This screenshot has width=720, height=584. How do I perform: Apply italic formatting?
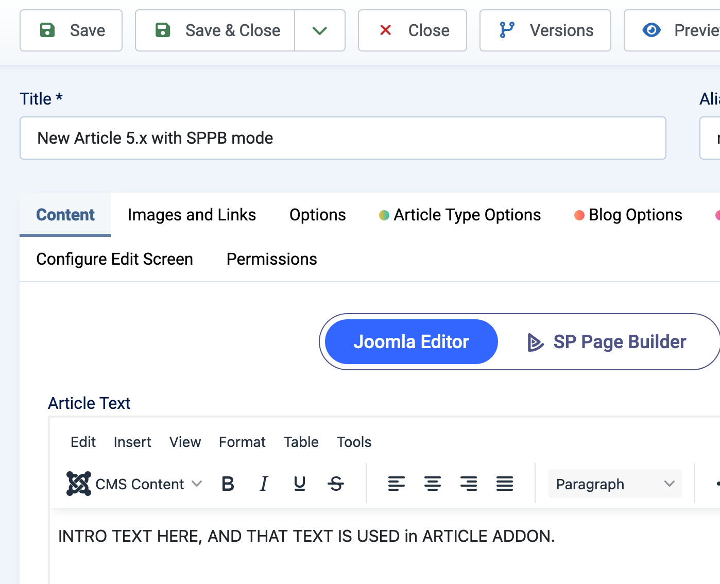(x=263, y=484)
